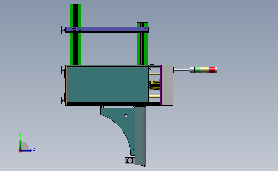Pick the white segment of the signal tower

192,70
